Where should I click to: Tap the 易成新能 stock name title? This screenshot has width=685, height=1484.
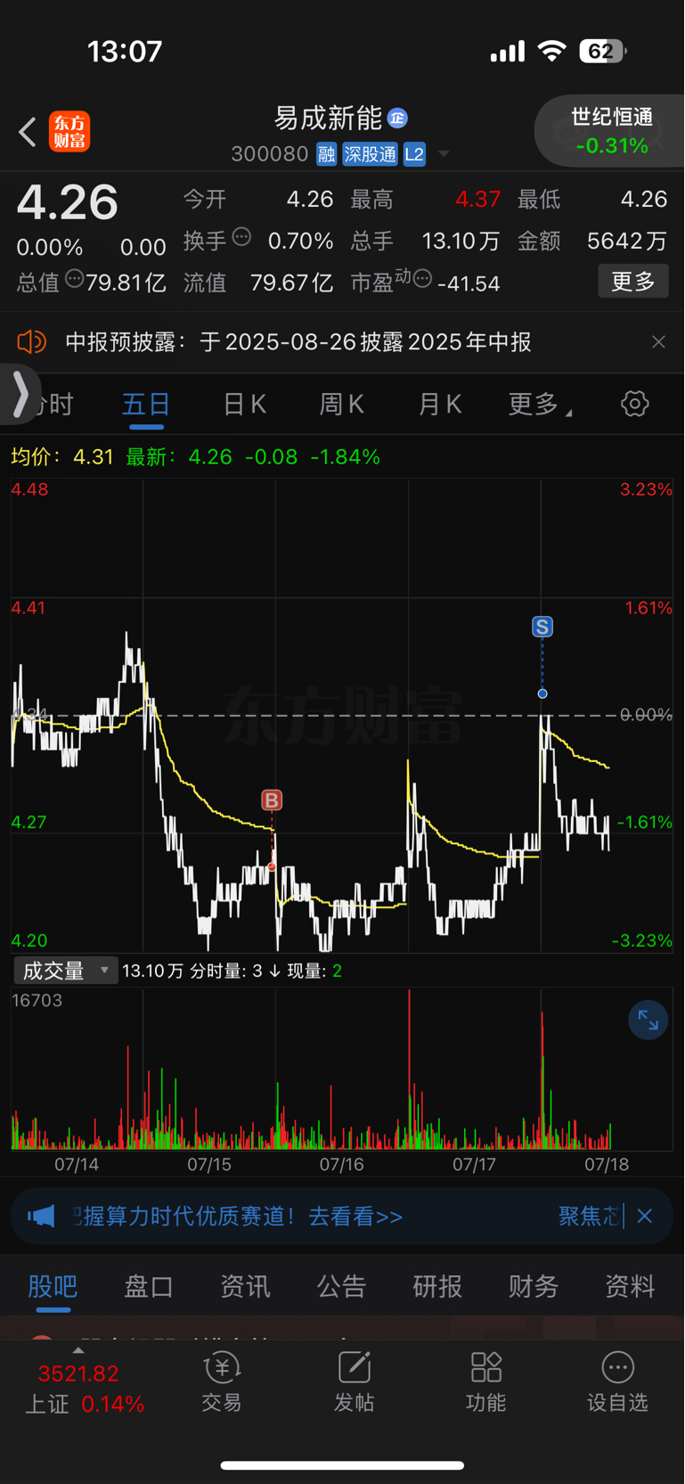point(328,118)
